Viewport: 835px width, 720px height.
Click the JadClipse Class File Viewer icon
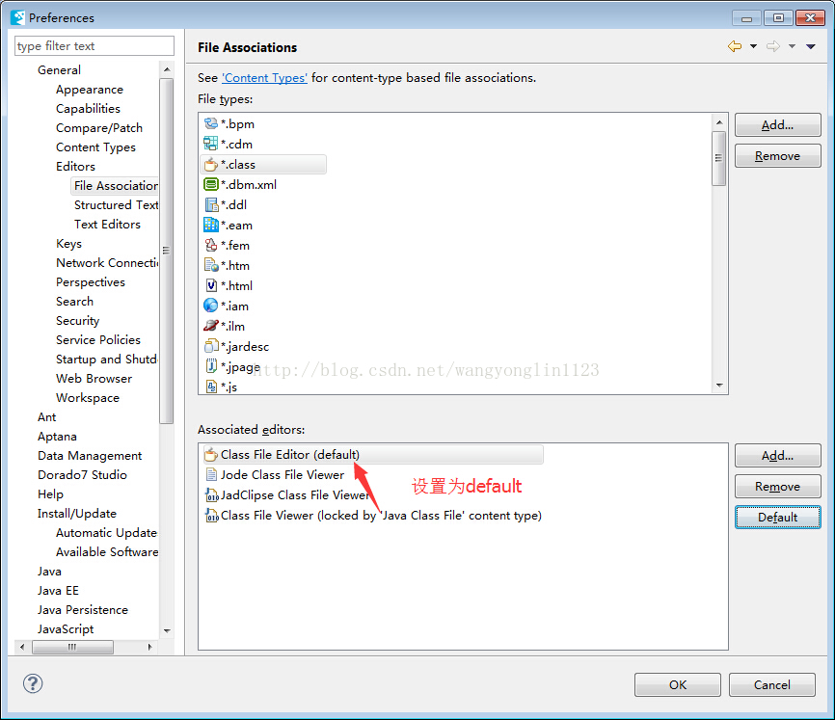coord(211,494)
